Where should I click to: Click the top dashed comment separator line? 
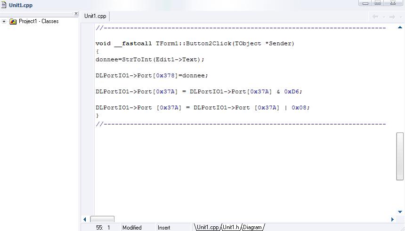(x=241, y=28)
